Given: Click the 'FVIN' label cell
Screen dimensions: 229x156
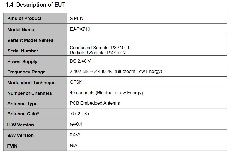Looking at the screenshot, I should [x=35, y=145].
